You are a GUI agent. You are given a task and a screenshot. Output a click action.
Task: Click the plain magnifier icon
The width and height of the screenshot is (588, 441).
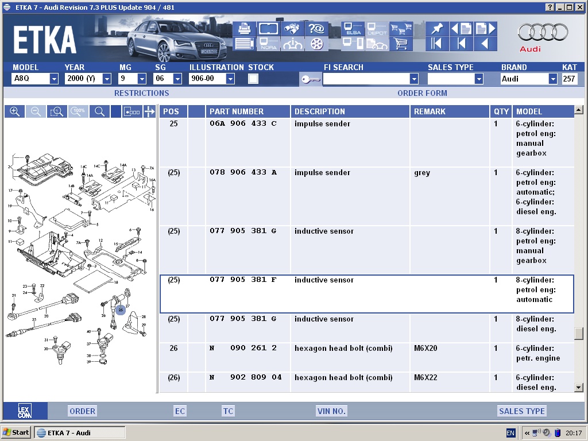click(x=100, y=111)
